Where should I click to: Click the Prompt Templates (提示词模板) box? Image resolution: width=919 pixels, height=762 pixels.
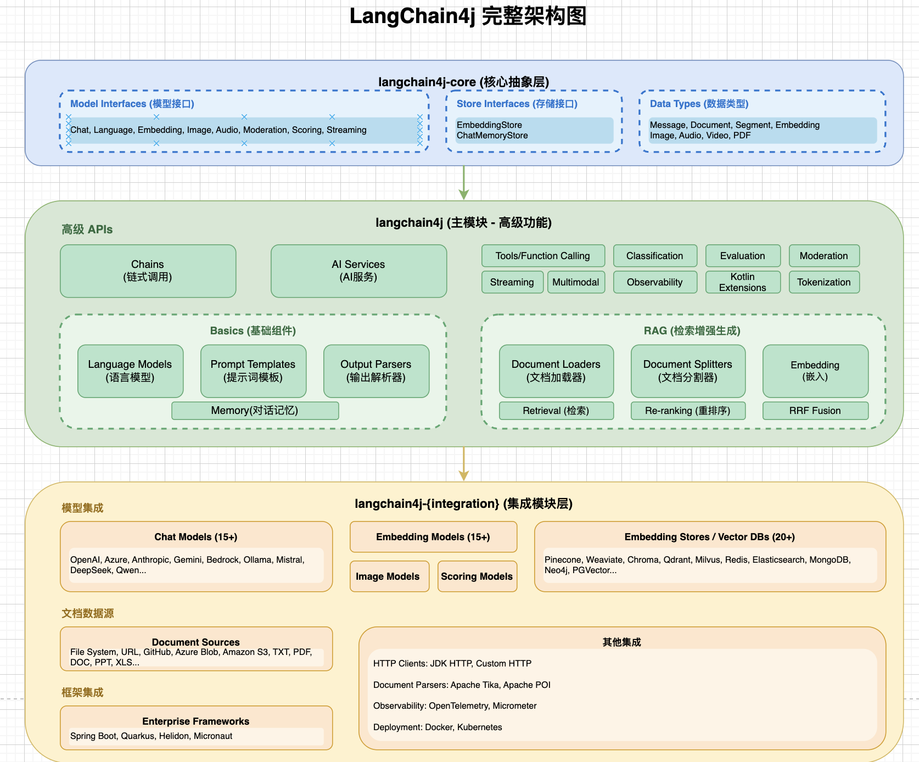254,371
